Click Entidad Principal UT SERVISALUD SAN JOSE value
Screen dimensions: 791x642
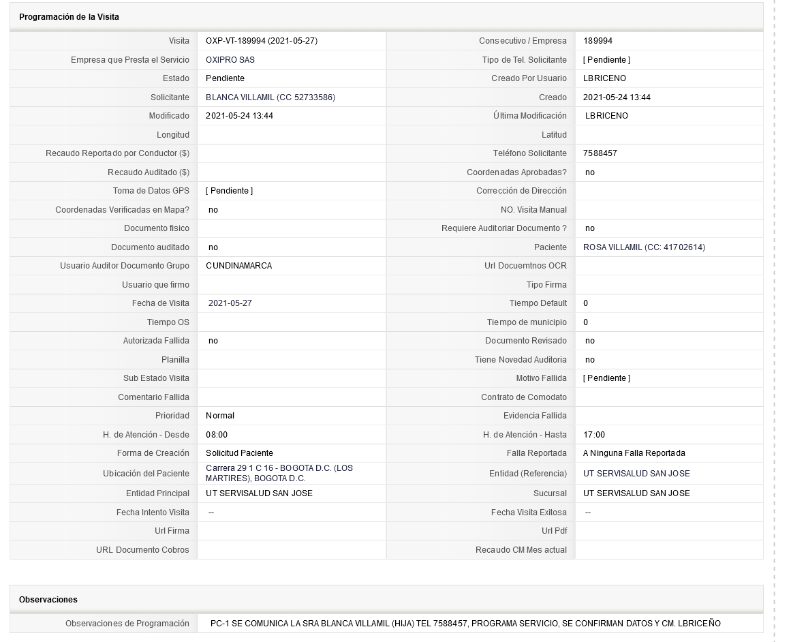click(x=260, y=493)
